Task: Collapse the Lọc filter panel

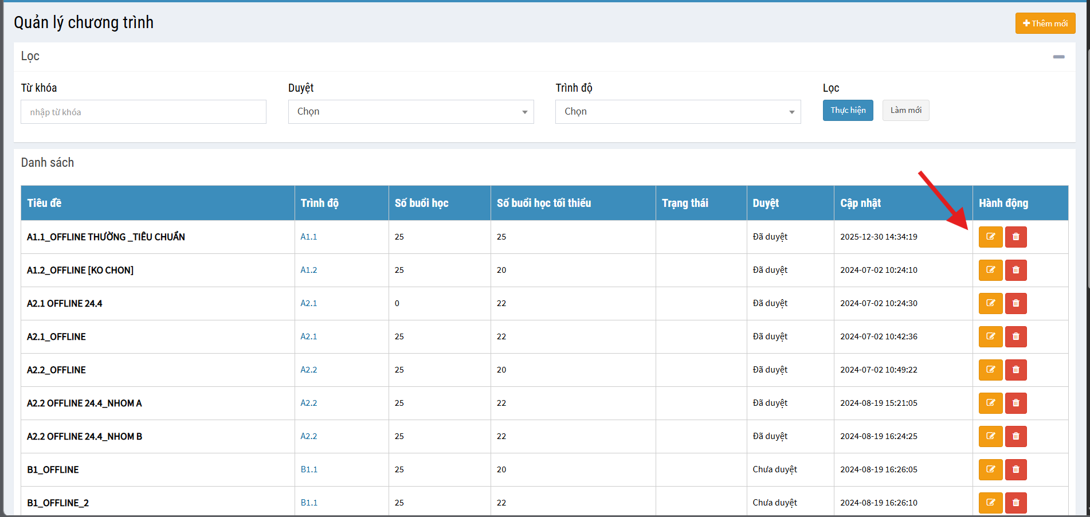Action: [1058, 57]
